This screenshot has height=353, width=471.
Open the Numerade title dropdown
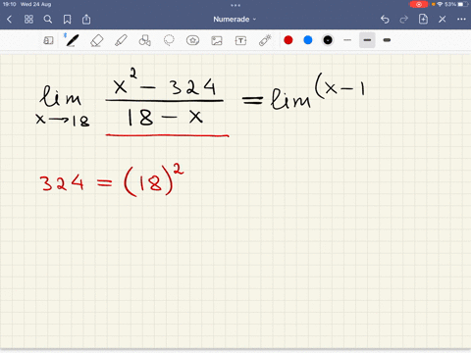click(235, 20)
